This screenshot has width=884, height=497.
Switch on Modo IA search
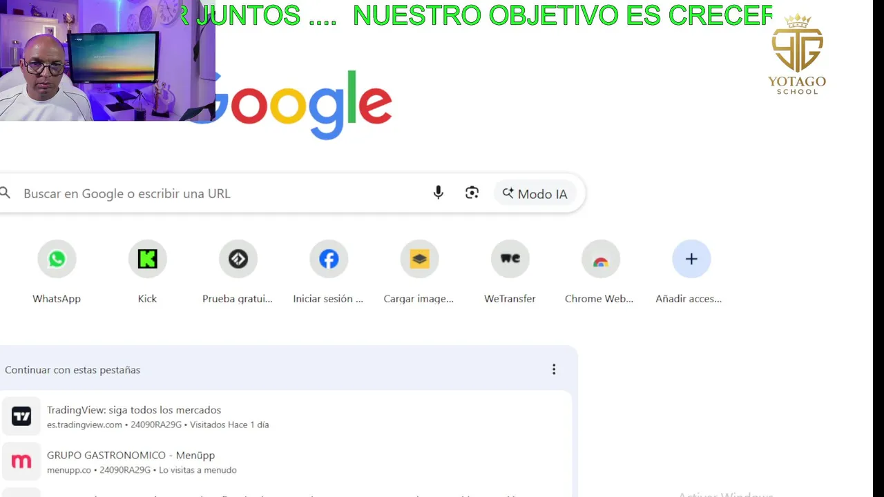click(535, 194)
